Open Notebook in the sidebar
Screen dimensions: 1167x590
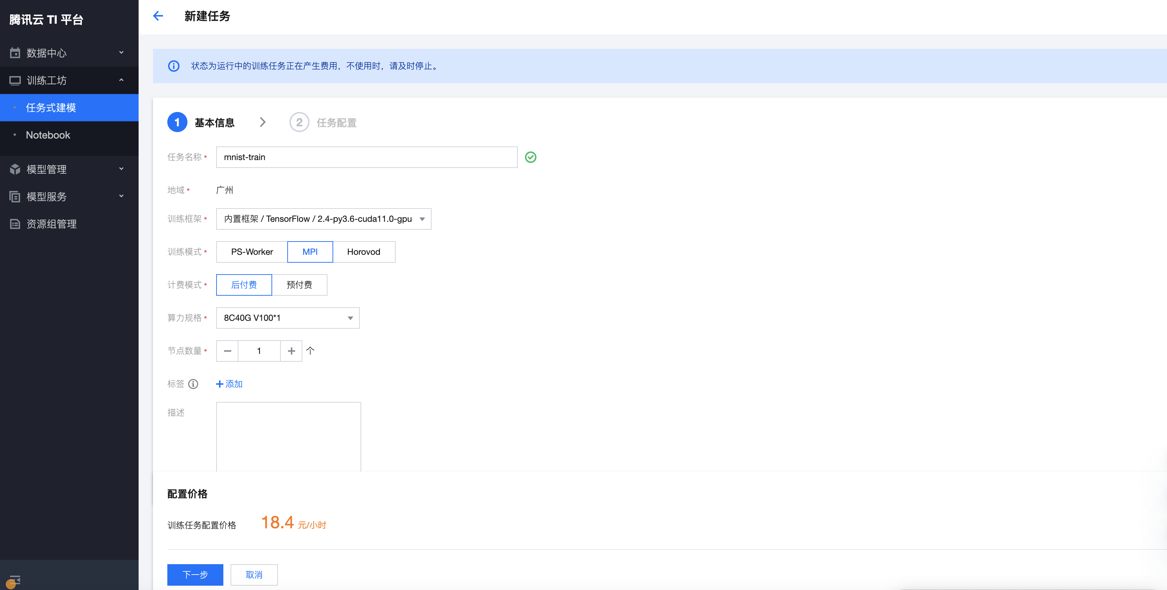48,135
